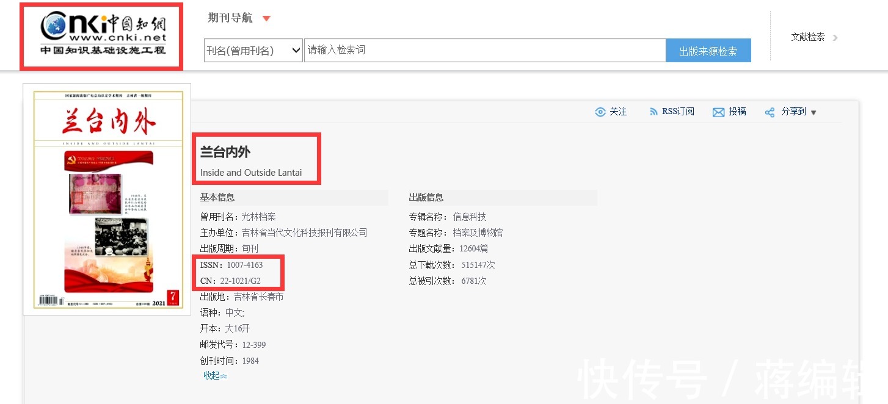This screenshot has height=404, width=888.
Task: Expand the red triangle beside 期刊导航
Action: click(x=266, y=18)
